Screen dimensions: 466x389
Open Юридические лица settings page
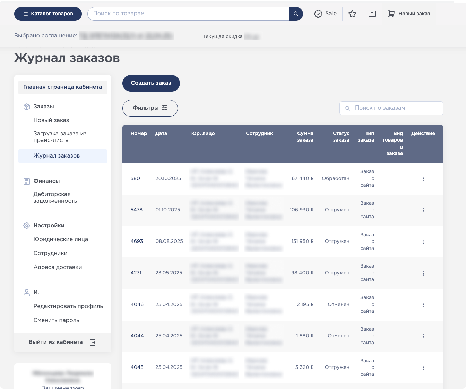coord(61,239)
